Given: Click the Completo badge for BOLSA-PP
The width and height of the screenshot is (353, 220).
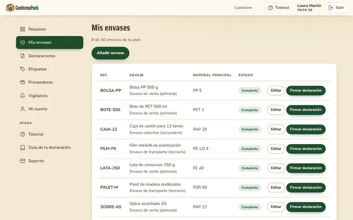Looking at the screenshot, I should 249,90.
